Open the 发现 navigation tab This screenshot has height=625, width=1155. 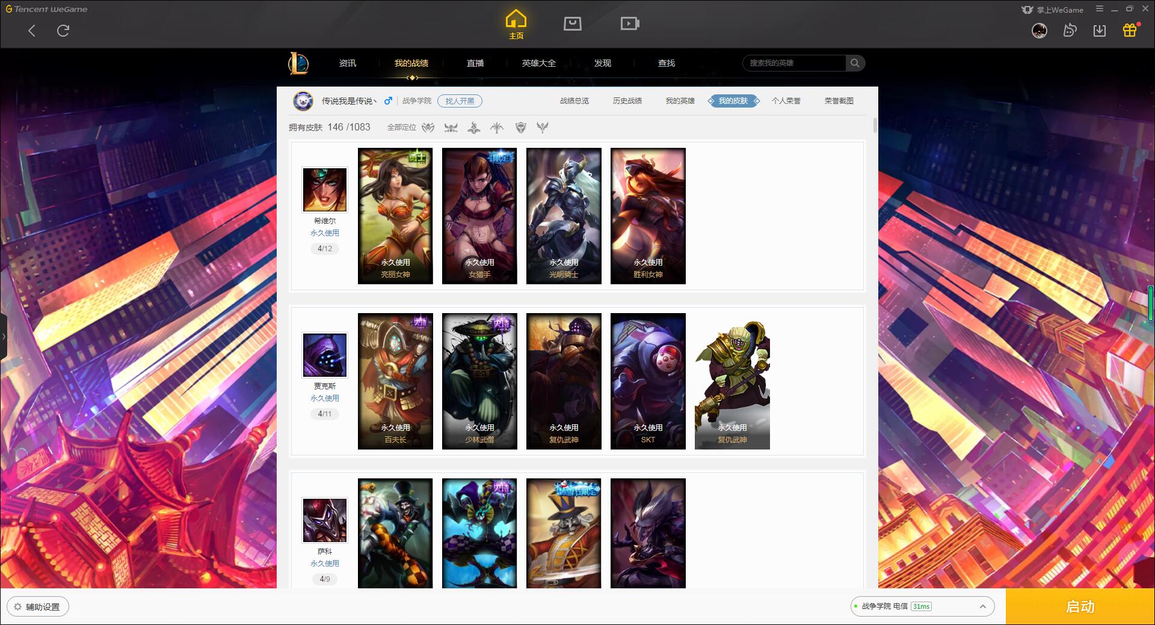point(603,63)
